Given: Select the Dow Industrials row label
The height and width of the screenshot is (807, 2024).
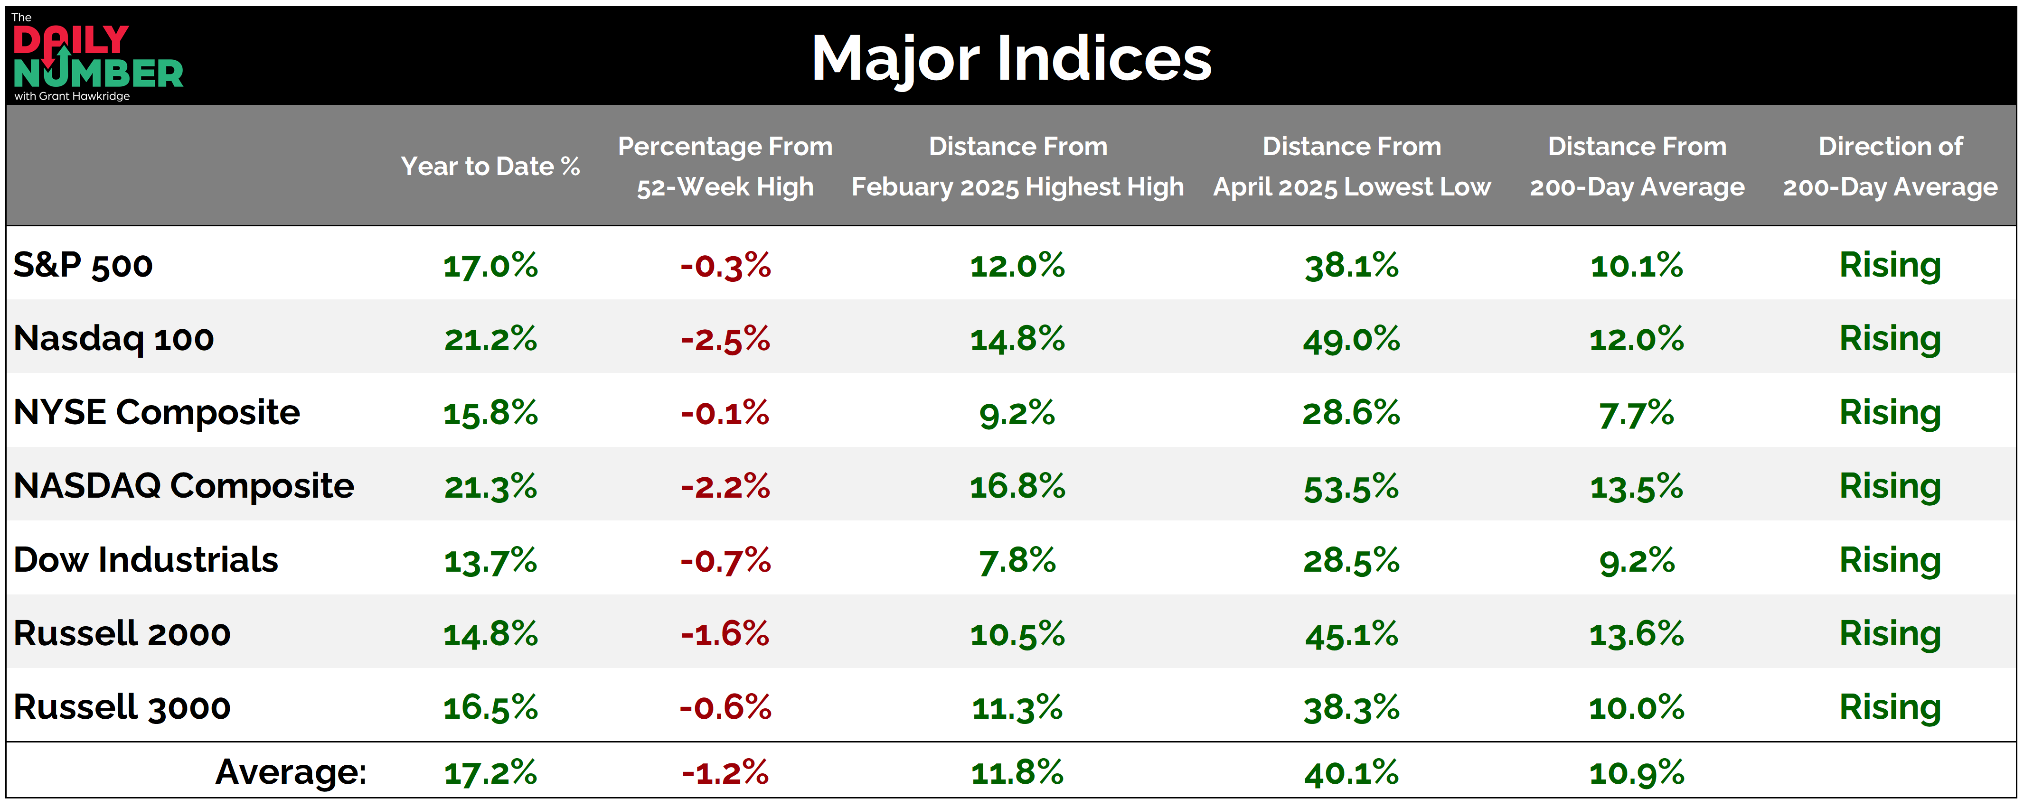Looking at the screenshot, I should click(146, 560).
